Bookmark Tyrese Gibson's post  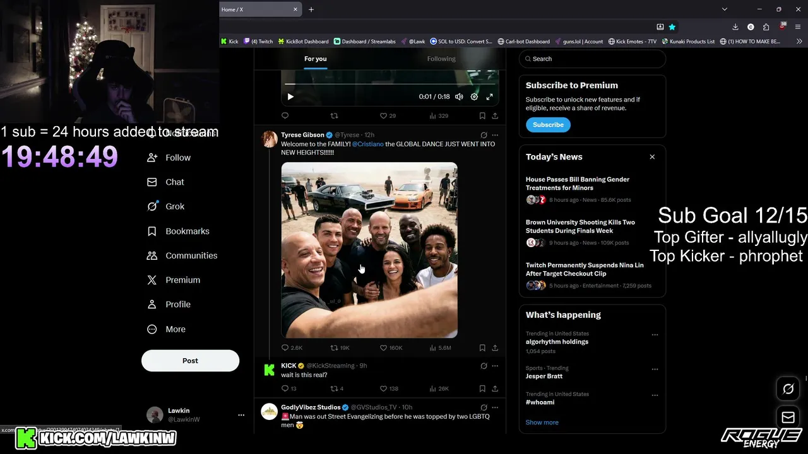(482, 347)
